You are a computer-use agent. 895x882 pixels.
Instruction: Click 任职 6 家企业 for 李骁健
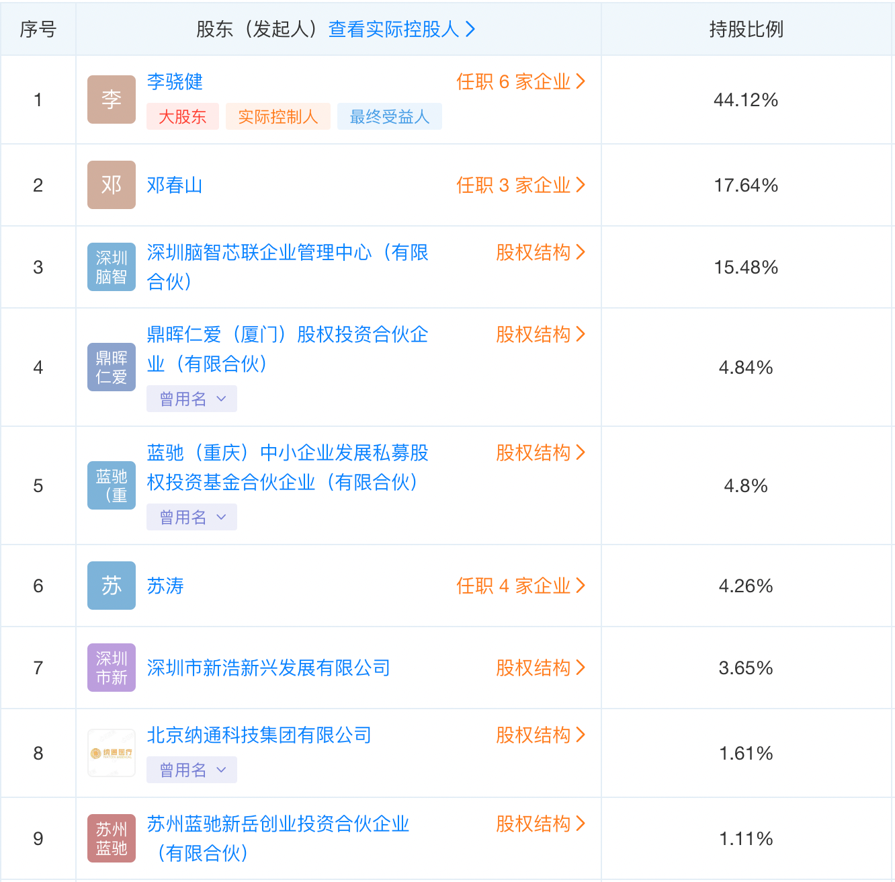click(521, 81)
